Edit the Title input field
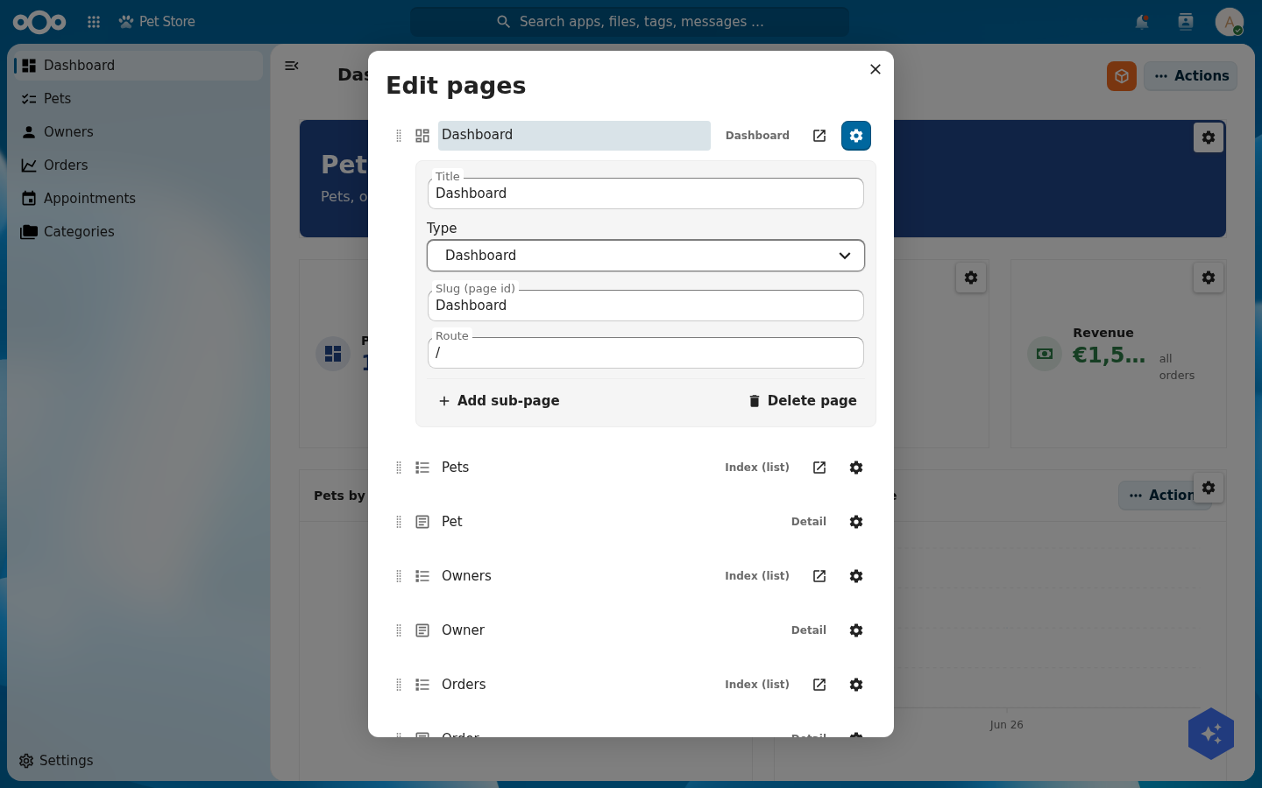 pyautogui.click(x=646, y=193)
